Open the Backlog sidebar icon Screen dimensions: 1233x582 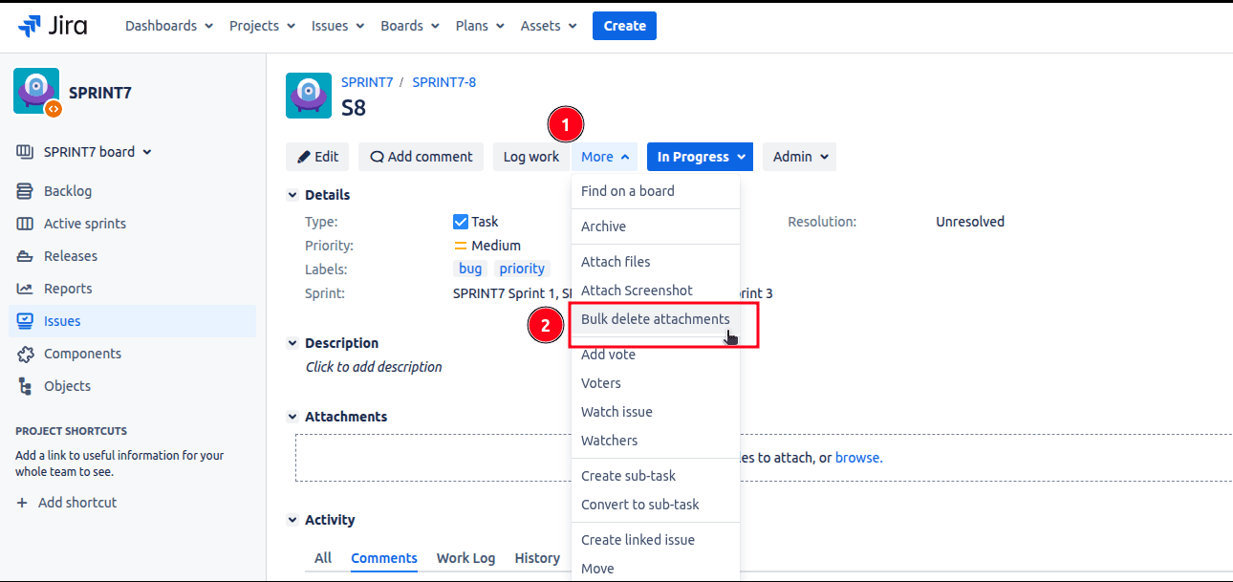click(25, 191)
